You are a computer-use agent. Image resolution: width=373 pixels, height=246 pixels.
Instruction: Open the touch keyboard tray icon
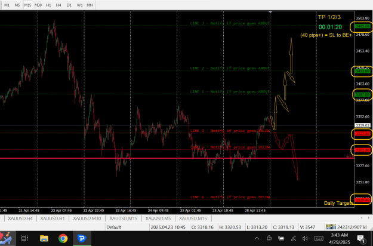click(319, 238)
